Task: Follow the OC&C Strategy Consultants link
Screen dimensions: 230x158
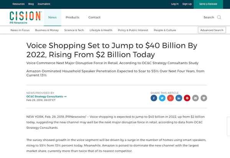Action: (46, 96)
